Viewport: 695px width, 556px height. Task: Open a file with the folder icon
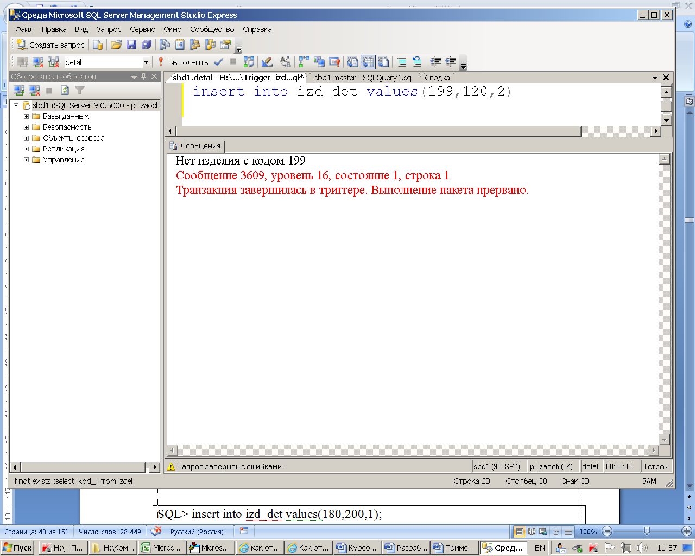[x=116, y=45]
